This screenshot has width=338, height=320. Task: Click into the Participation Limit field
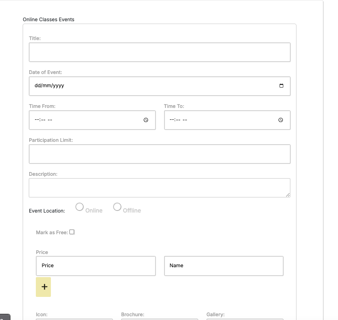coord(159,154)
